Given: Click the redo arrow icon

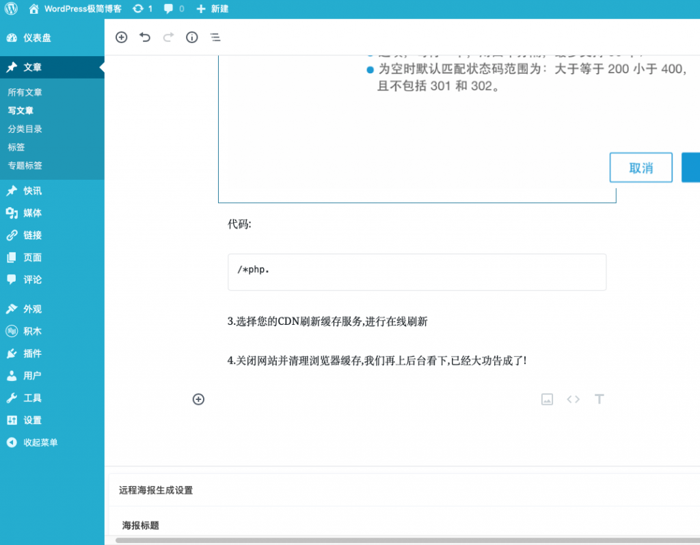Looking at the screenshot, I should [x=168, y=38].
